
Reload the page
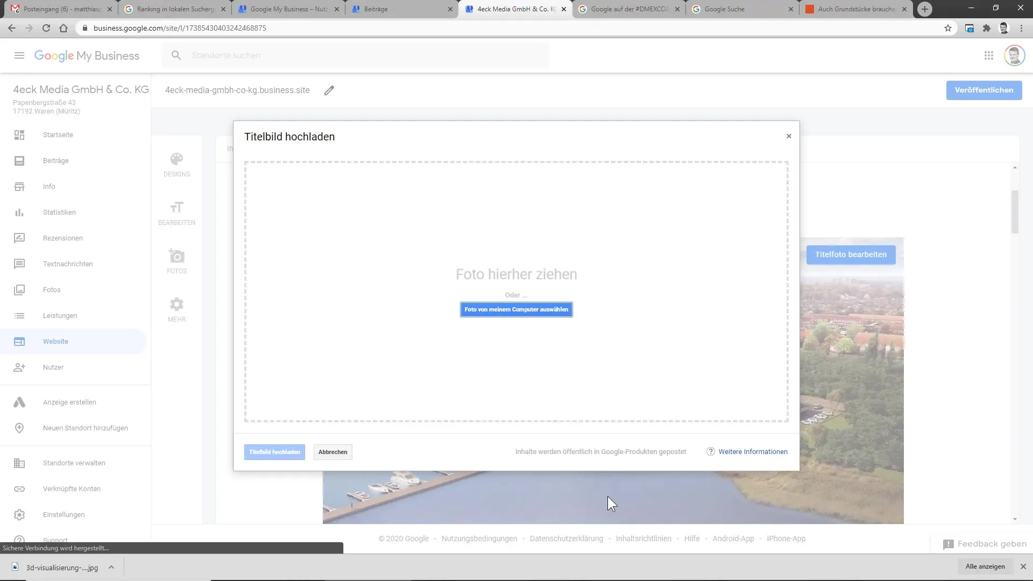(x=46, y=28)
